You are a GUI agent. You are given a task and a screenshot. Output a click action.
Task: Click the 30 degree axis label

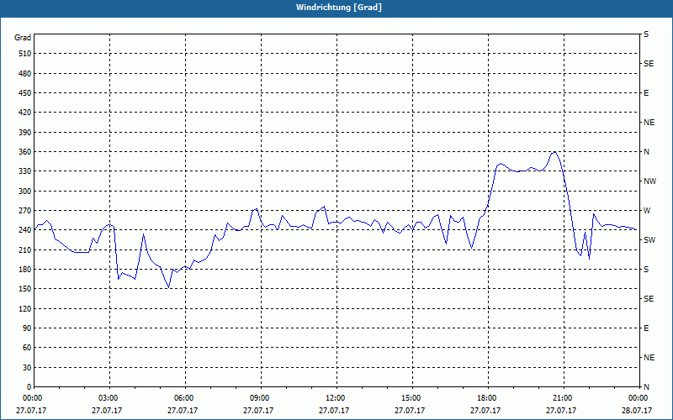(x=27, y=368)
